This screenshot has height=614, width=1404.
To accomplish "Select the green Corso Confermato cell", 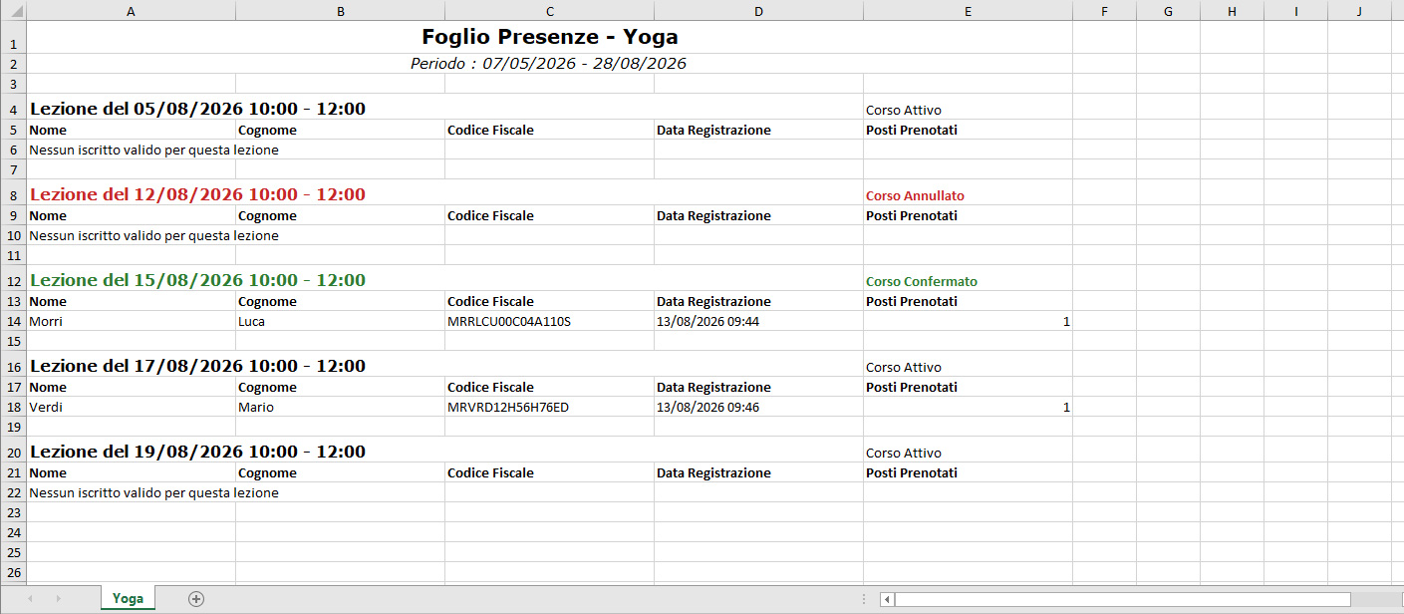I will pos(968,279).
